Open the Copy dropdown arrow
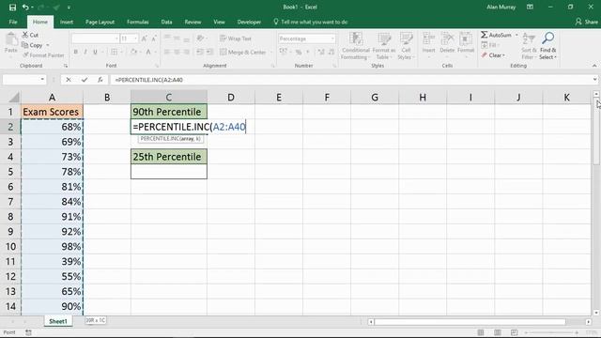Image resolution: width=601 pixels, height=338 pixels. point(48,45)
